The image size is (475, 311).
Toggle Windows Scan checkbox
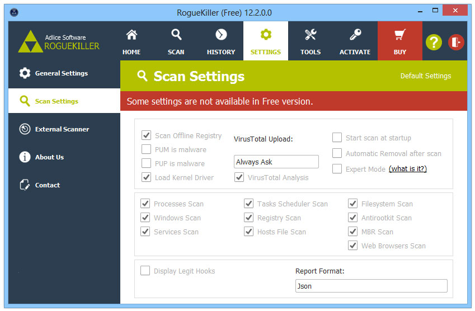pos(145,217)
